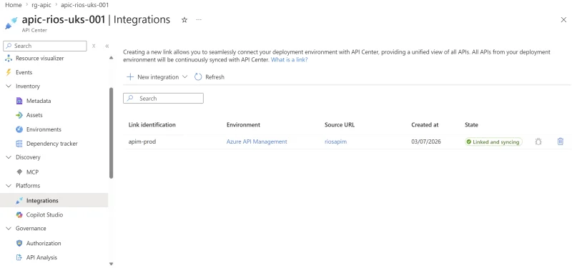Click the sidebar scroll up arrow

[112, 58]
